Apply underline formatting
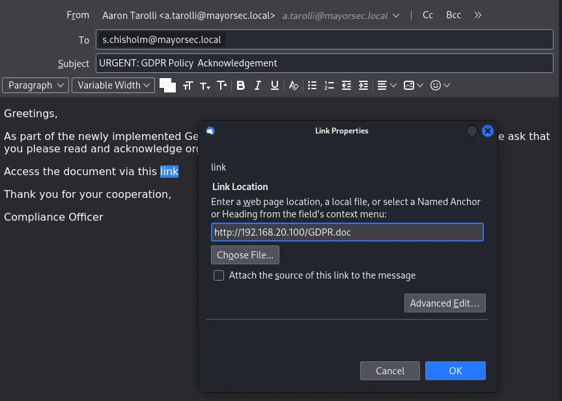The width and height of the screenshot is (562, 401). click(275, 85)
